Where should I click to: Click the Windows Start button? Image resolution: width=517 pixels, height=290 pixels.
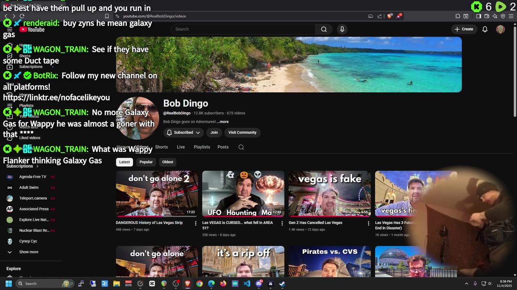pyautogui.click(x=8, y=284)
